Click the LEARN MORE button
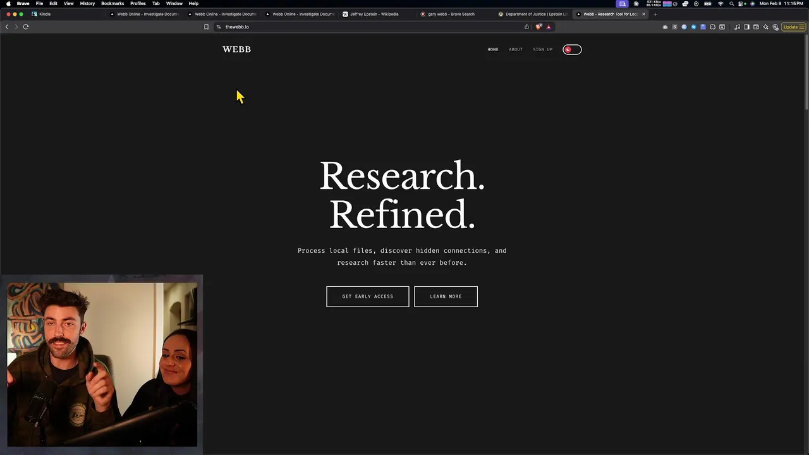This screenshot has width=809, height=455. coord(446,296)
